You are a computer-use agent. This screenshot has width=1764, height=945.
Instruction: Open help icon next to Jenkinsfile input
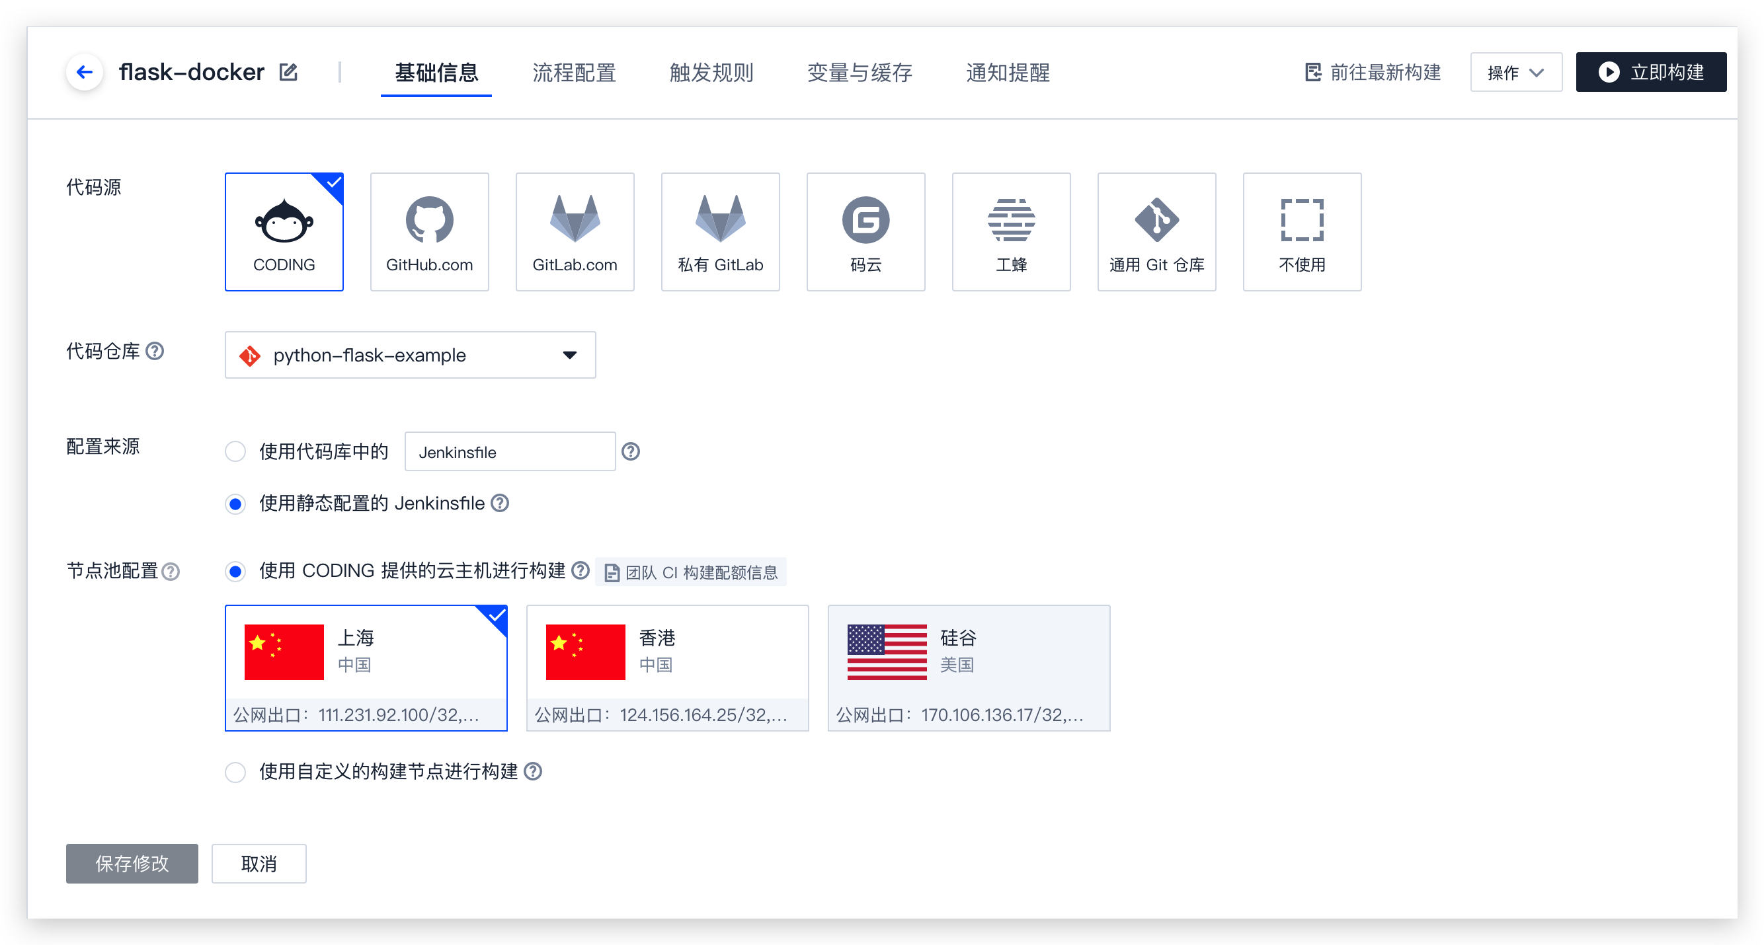coord(631,451)
